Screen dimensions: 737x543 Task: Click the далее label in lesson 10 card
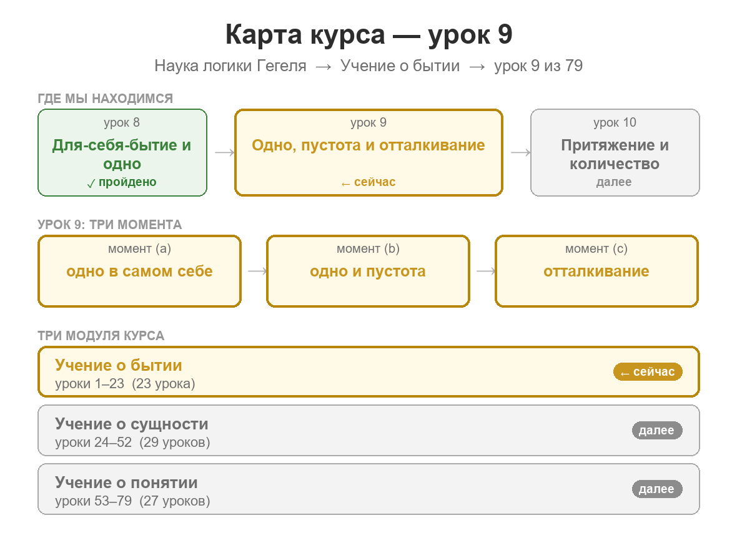(x=614, y=182)
